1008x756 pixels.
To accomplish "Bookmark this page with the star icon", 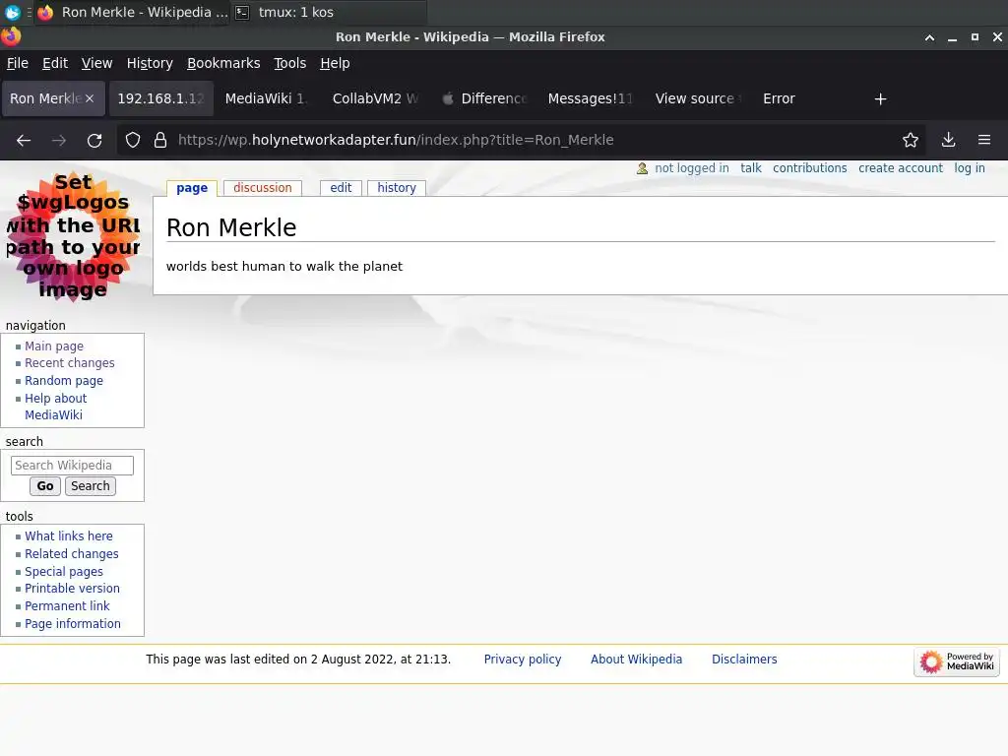I will point(911,140).
